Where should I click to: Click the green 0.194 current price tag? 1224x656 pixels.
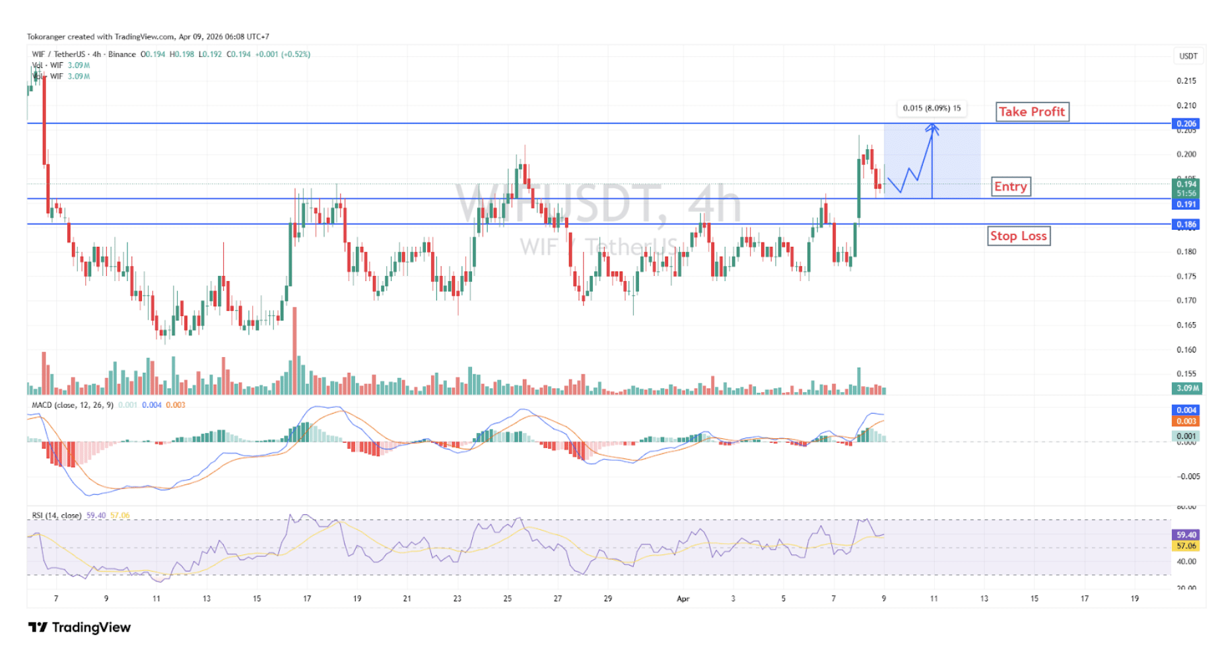(1186, 185)
